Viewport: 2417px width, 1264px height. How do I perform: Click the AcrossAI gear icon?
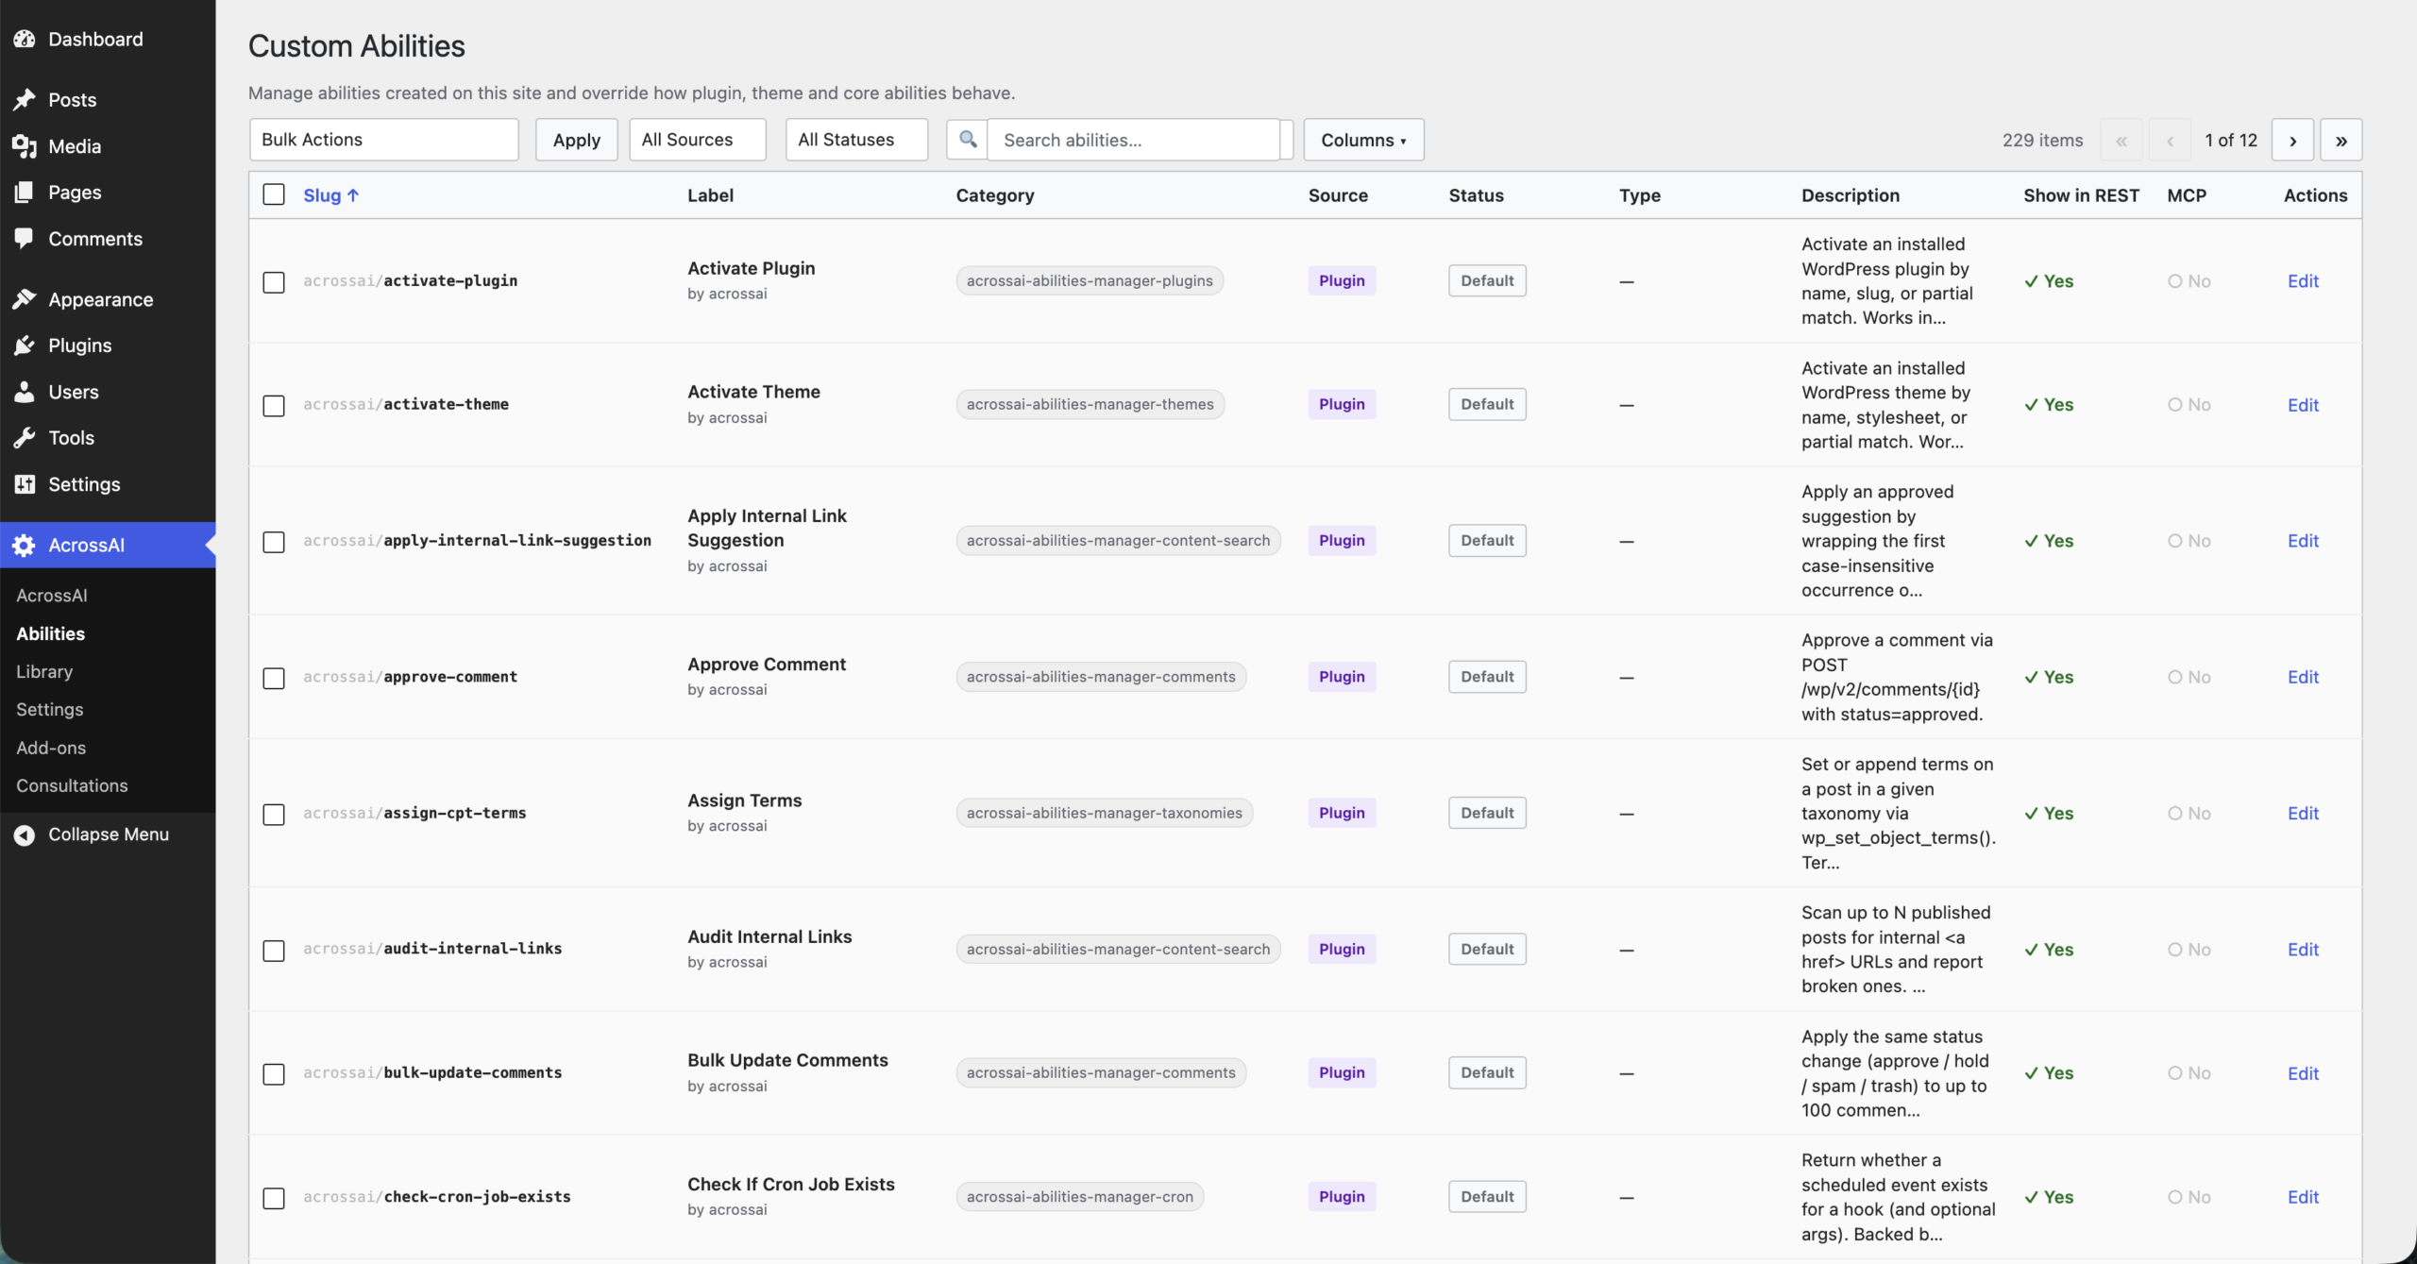point(25,545)
